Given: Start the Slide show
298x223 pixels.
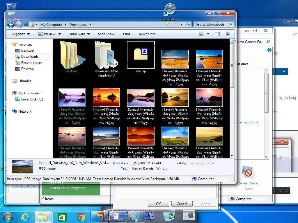Looking at the screenshot, I should click(106, 34).
